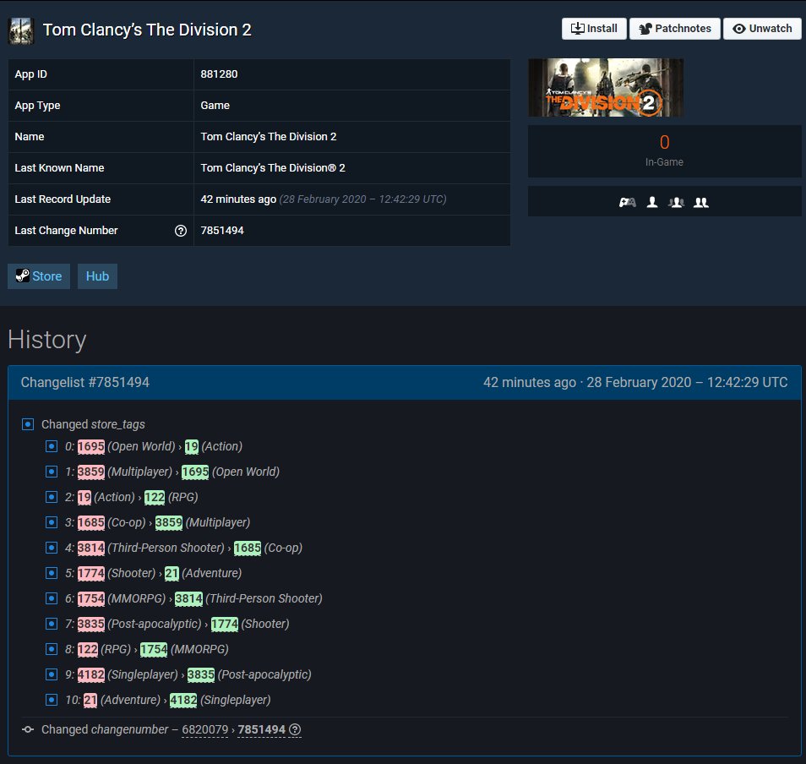The width and height of the screenshot is (806, 764).
Task: Click the '42 minutes ago' Last Record Update value
Action: 238,199
